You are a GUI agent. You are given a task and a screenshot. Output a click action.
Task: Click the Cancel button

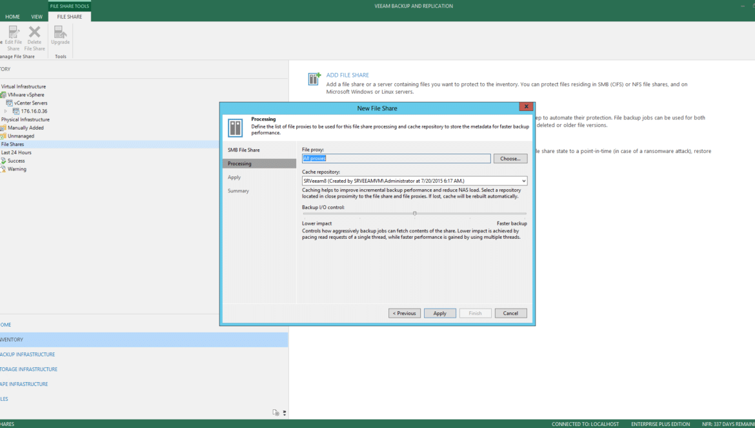point(510,314)
